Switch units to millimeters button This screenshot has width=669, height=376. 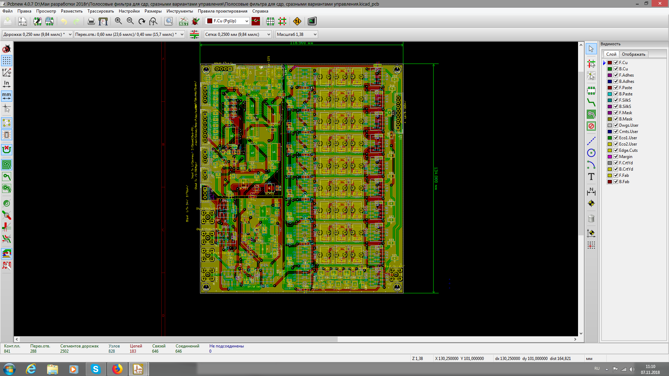(x=7, y=96)
